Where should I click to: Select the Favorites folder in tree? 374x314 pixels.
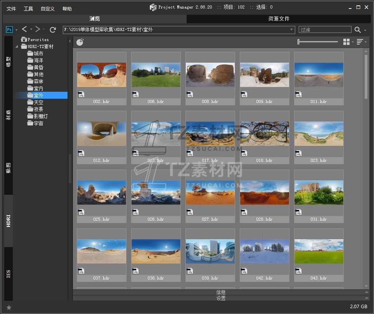click(35, 39)
